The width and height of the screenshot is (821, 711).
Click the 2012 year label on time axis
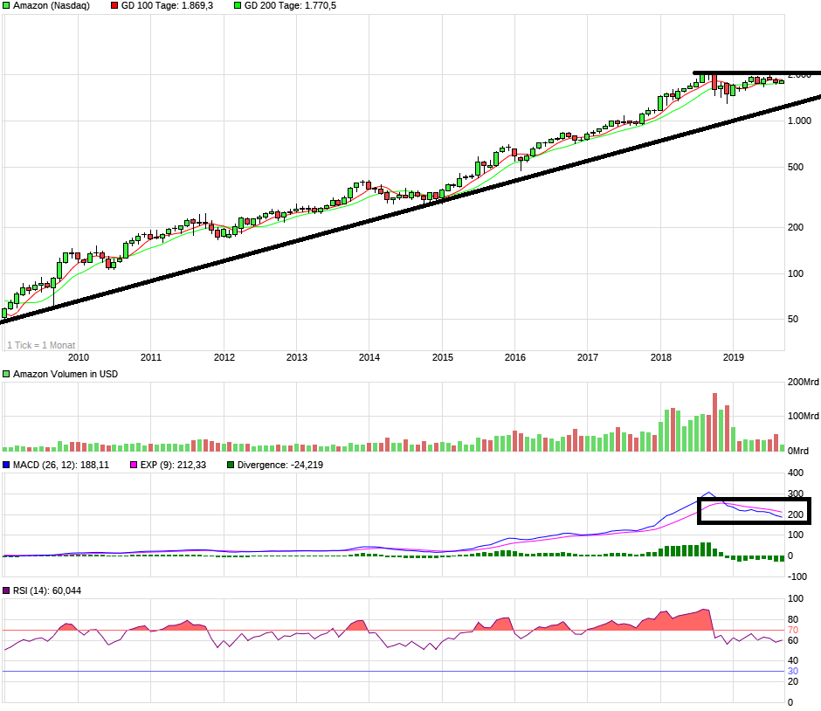[x=224, y=357]
